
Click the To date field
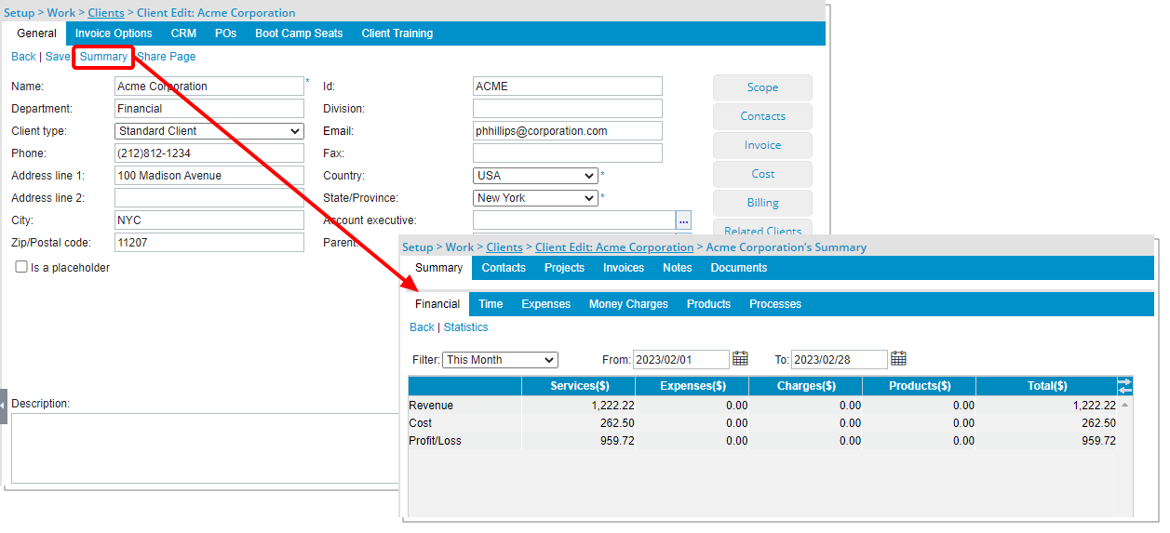click(x=840, y=360)
